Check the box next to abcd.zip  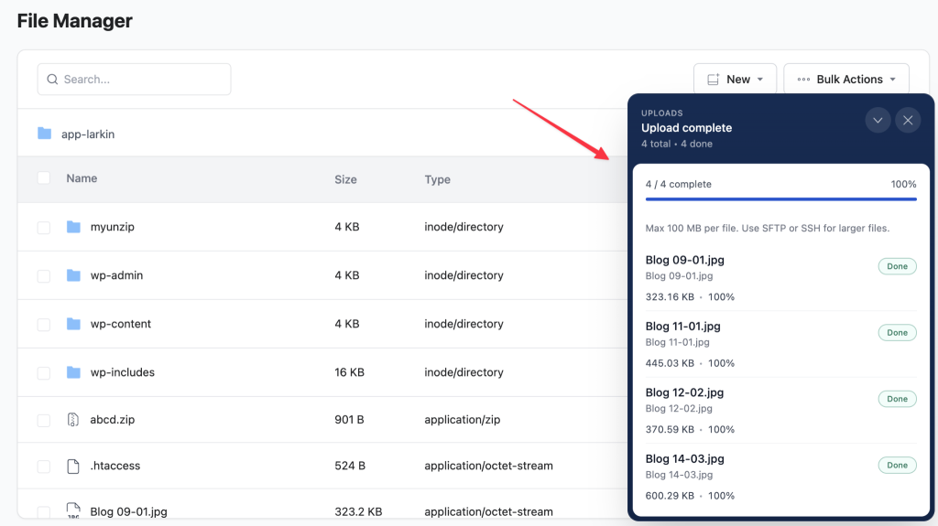44,420
